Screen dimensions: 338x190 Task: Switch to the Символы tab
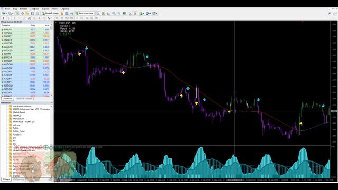(x=7, y=99)
